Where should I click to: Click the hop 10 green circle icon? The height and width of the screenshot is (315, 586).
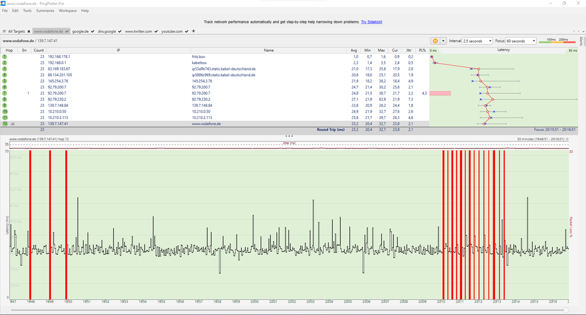pos(5,111)
